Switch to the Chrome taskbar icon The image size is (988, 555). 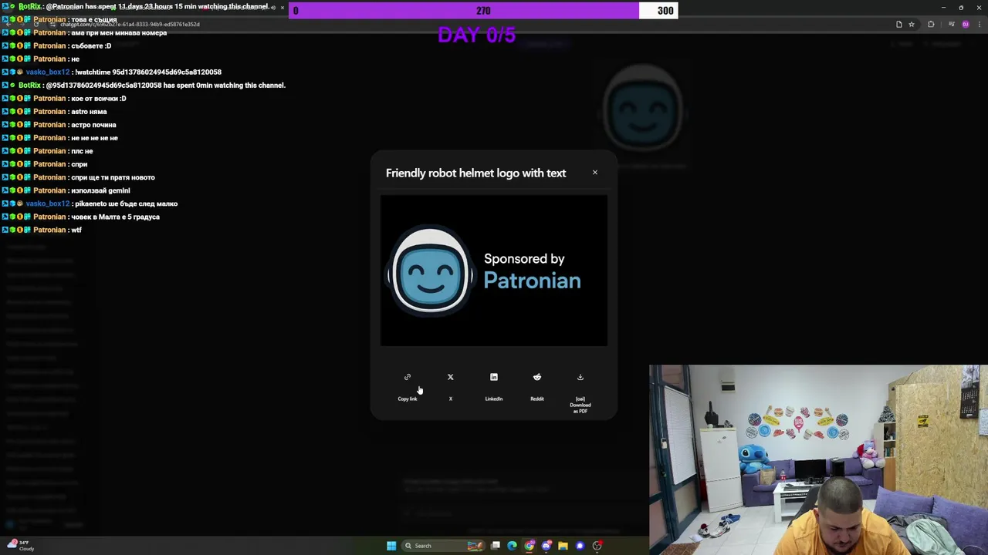[x=530, y=546]
